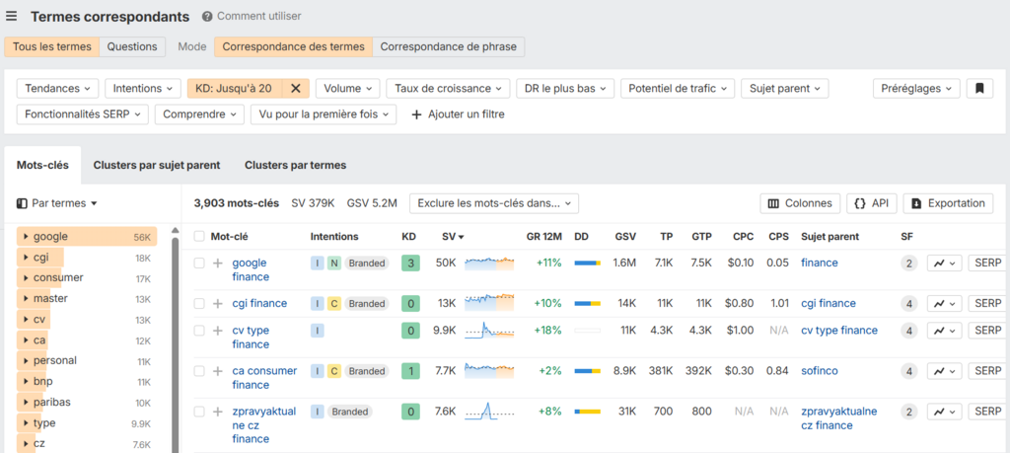Sort by the SV column header
Screen dimensions: 1010x453
453,237
